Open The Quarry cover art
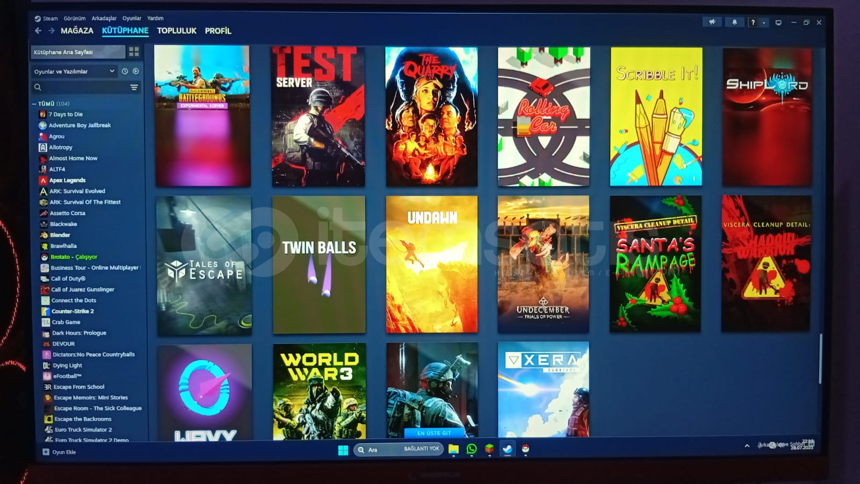The image size is (860, 484). point(431,117)
